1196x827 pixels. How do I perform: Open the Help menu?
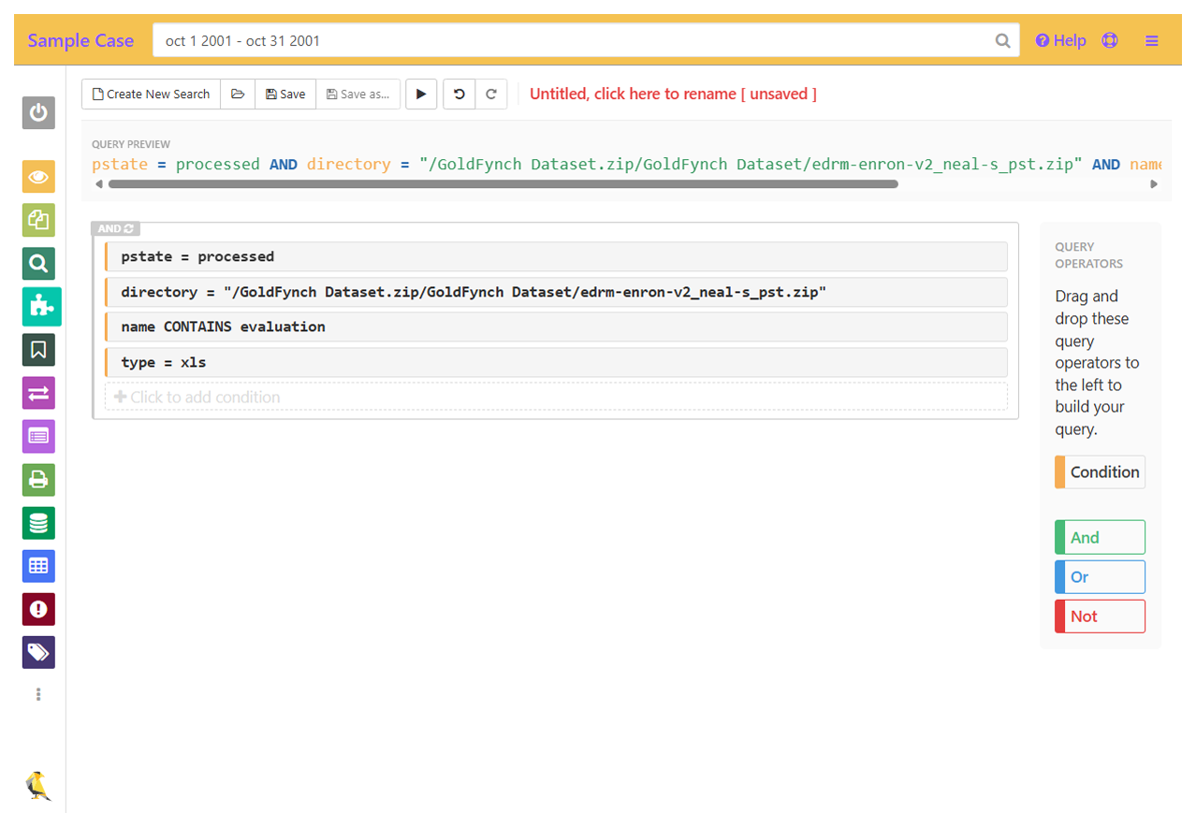tap(1060, 41)
